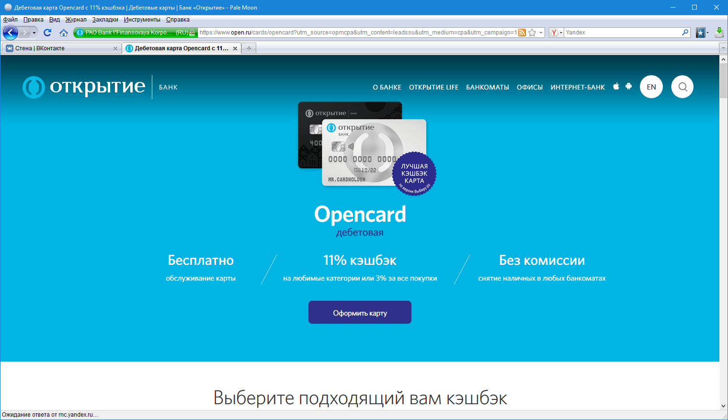Go to the home page icon
Image resolution: width=728 pixels, height=420 pixels.
(64, 33)
